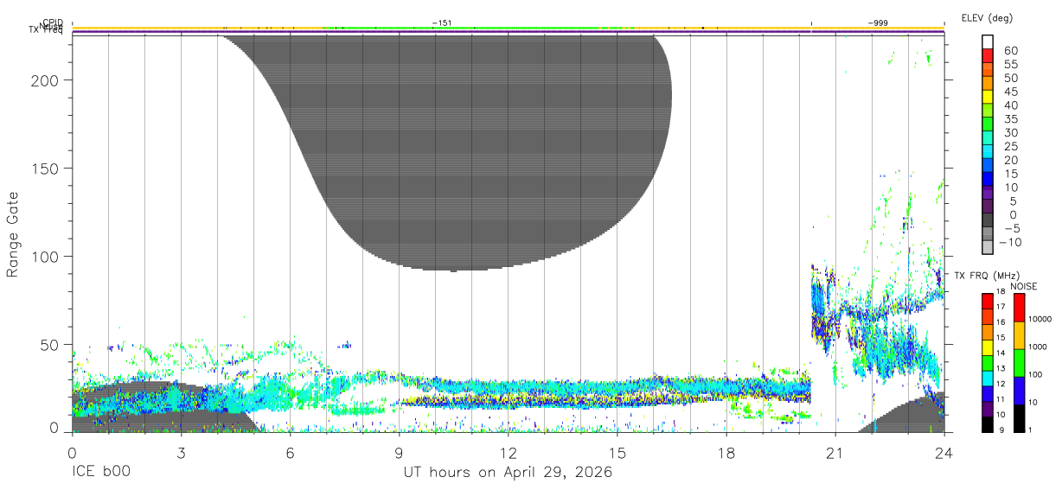This screenshot has height=490, width=1062.
Task: Click the '17' label on TX FRQ scale
Action: (x=1002, y=307)
